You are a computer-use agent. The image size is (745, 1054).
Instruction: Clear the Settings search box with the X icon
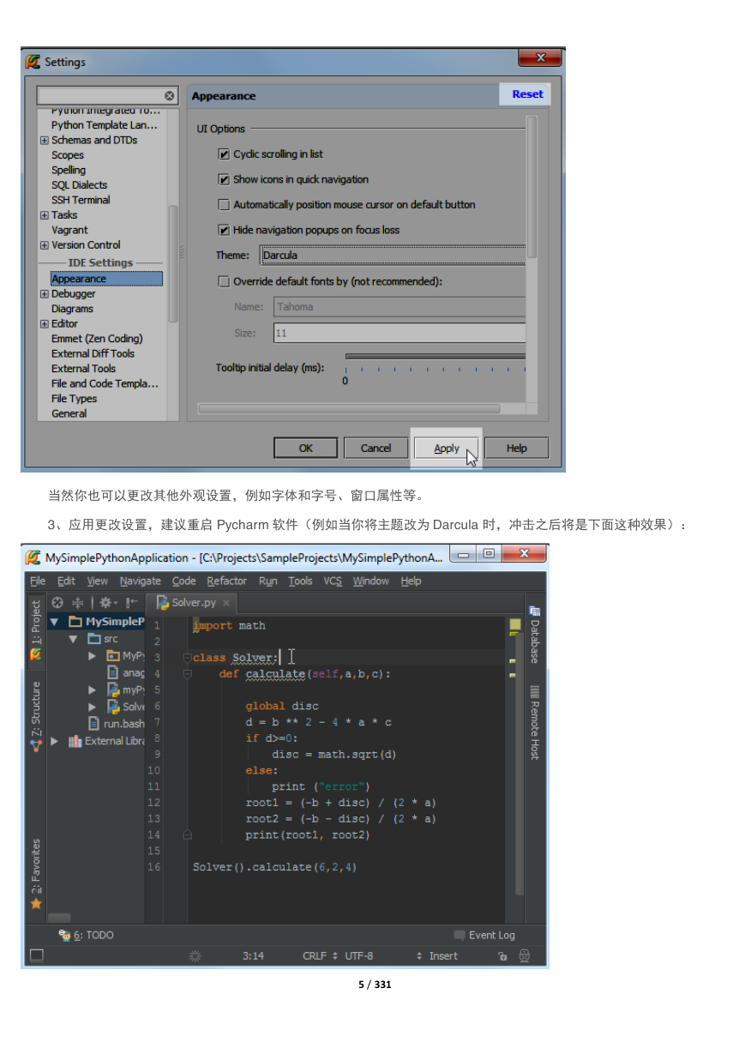(170, 96)
